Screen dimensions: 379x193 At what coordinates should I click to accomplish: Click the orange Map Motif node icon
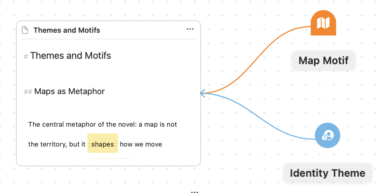(323, 23)
